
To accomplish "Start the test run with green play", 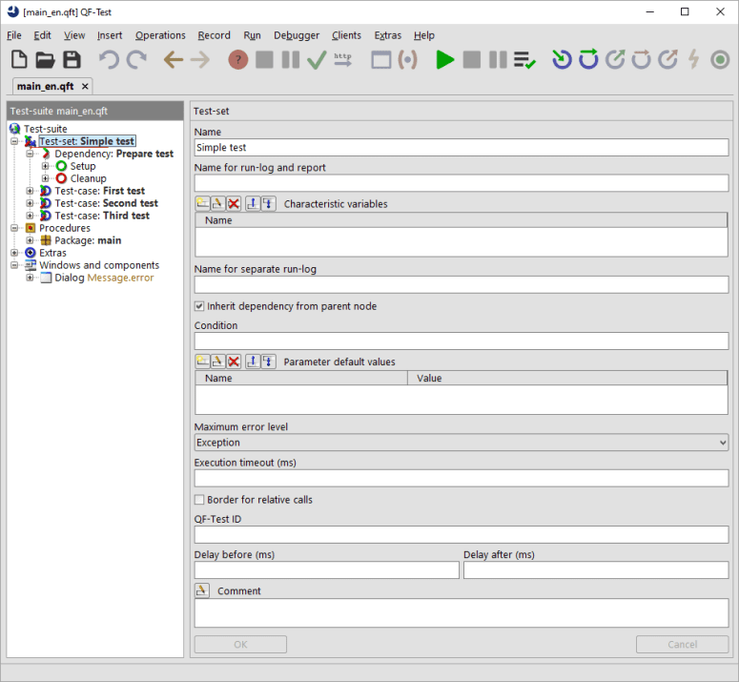I will 445,60.
